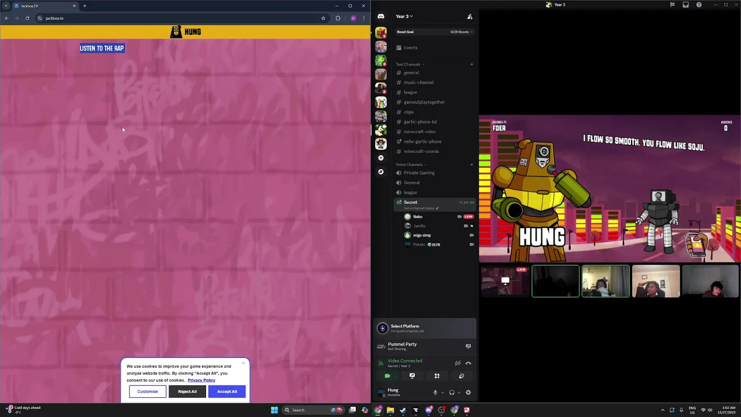Screen dimensions: 741x417
Task: Open Discord direct messages home icon
Action: [381, 16]
